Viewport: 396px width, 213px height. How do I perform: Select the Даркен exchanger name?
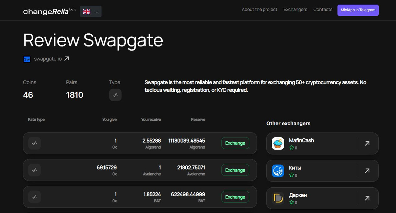298,195
